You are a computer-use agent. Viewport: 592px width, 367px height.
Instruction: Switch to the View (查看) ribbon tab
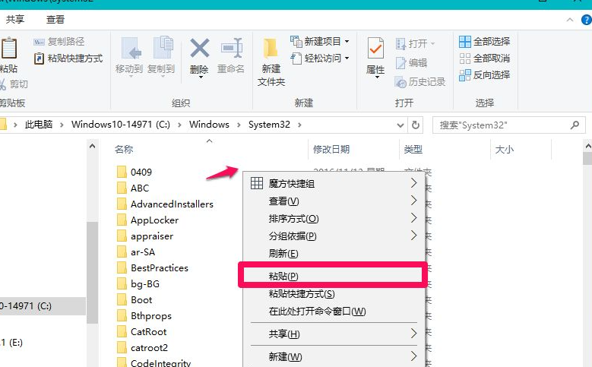[x=55, y=21]
